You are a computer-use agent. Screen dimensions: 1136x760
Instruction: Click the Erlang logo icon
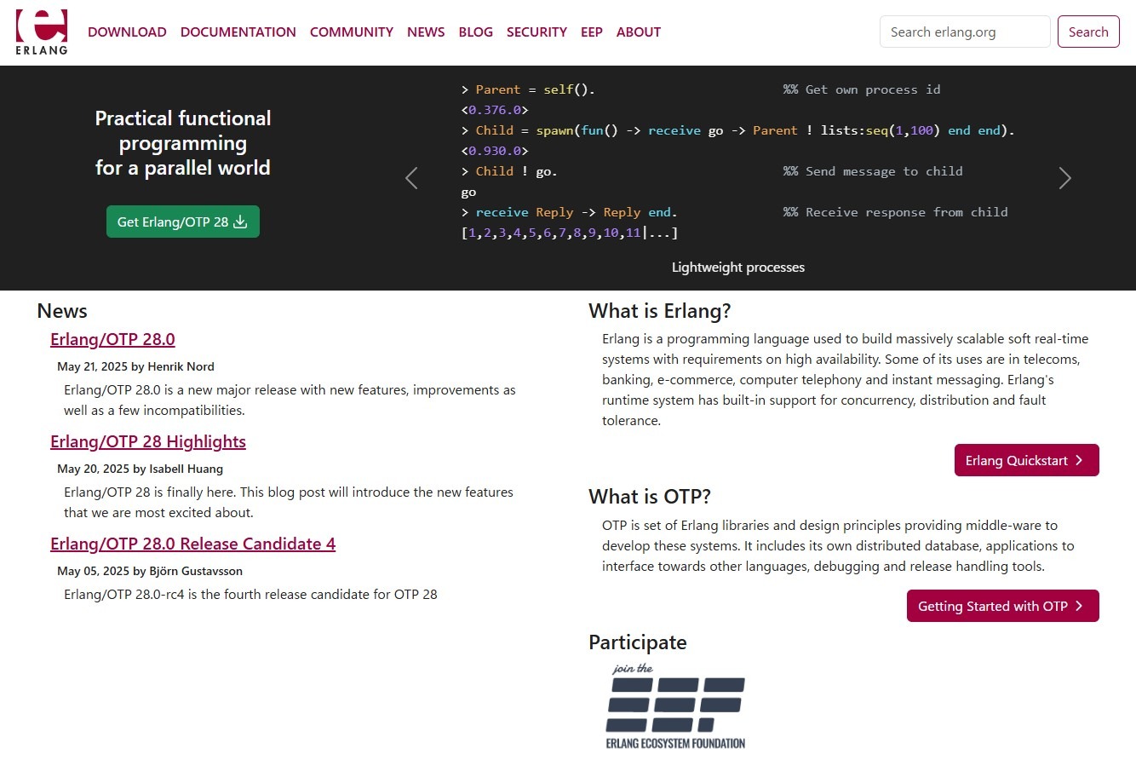(41, 32)
